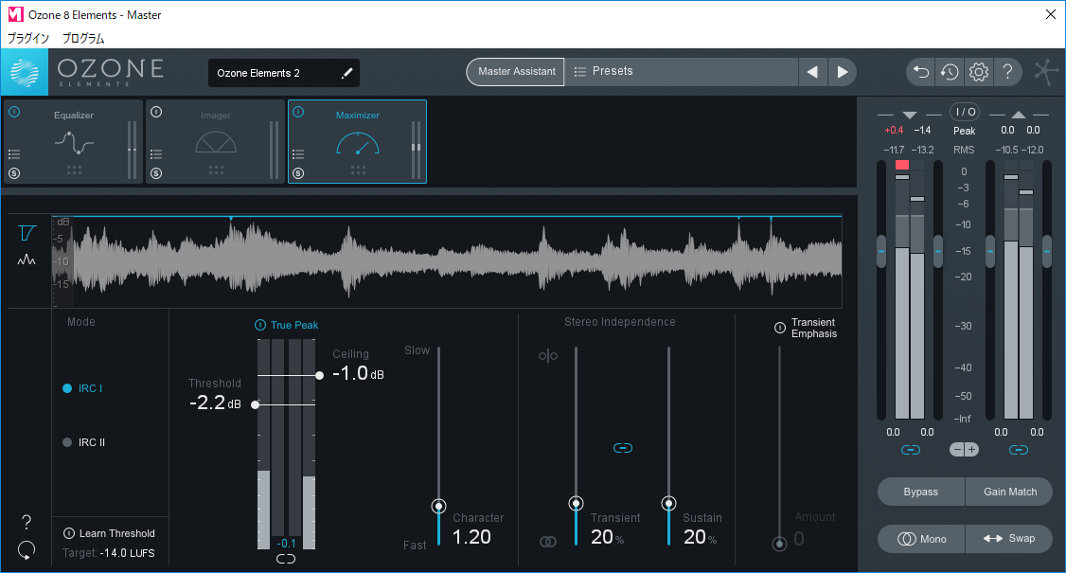Select the Equalizer module tab
The image size is (1066, 573).
point(74,141)
